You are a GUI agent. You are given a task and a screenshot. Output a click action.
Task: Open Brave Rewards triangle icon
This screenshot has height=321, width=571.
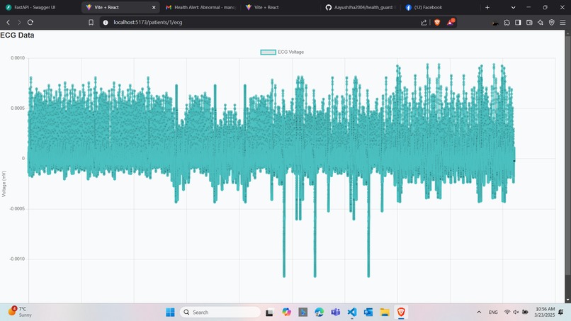(x=451, y=22)
